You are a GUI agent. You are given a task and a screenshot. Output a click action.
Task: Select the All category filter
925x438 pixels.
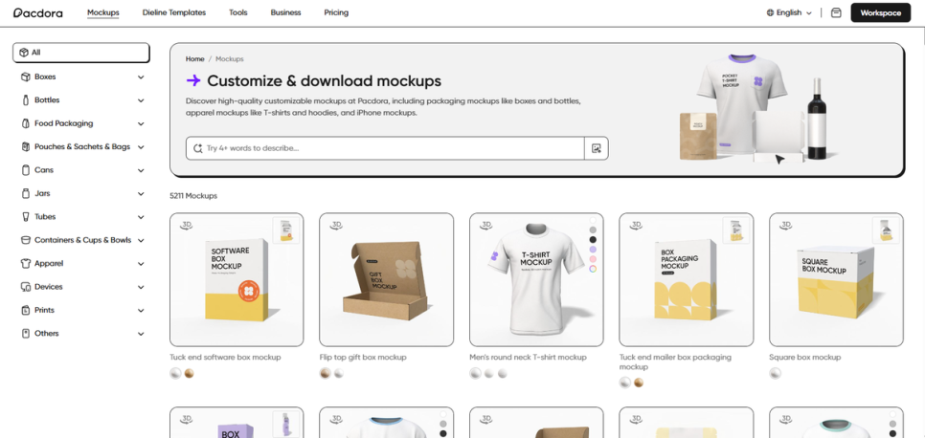click(81, 53)
